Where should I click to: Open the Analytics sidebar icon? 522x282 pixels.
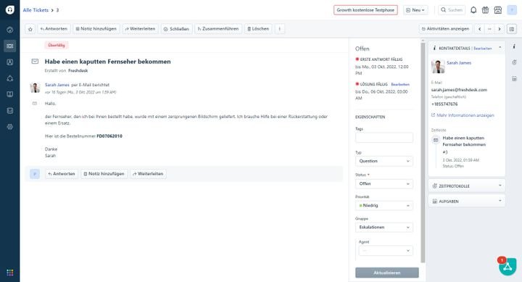point(10,110)
